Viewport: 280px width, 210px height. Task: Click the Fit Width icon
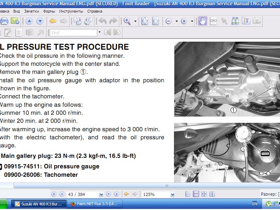point(155,21)
